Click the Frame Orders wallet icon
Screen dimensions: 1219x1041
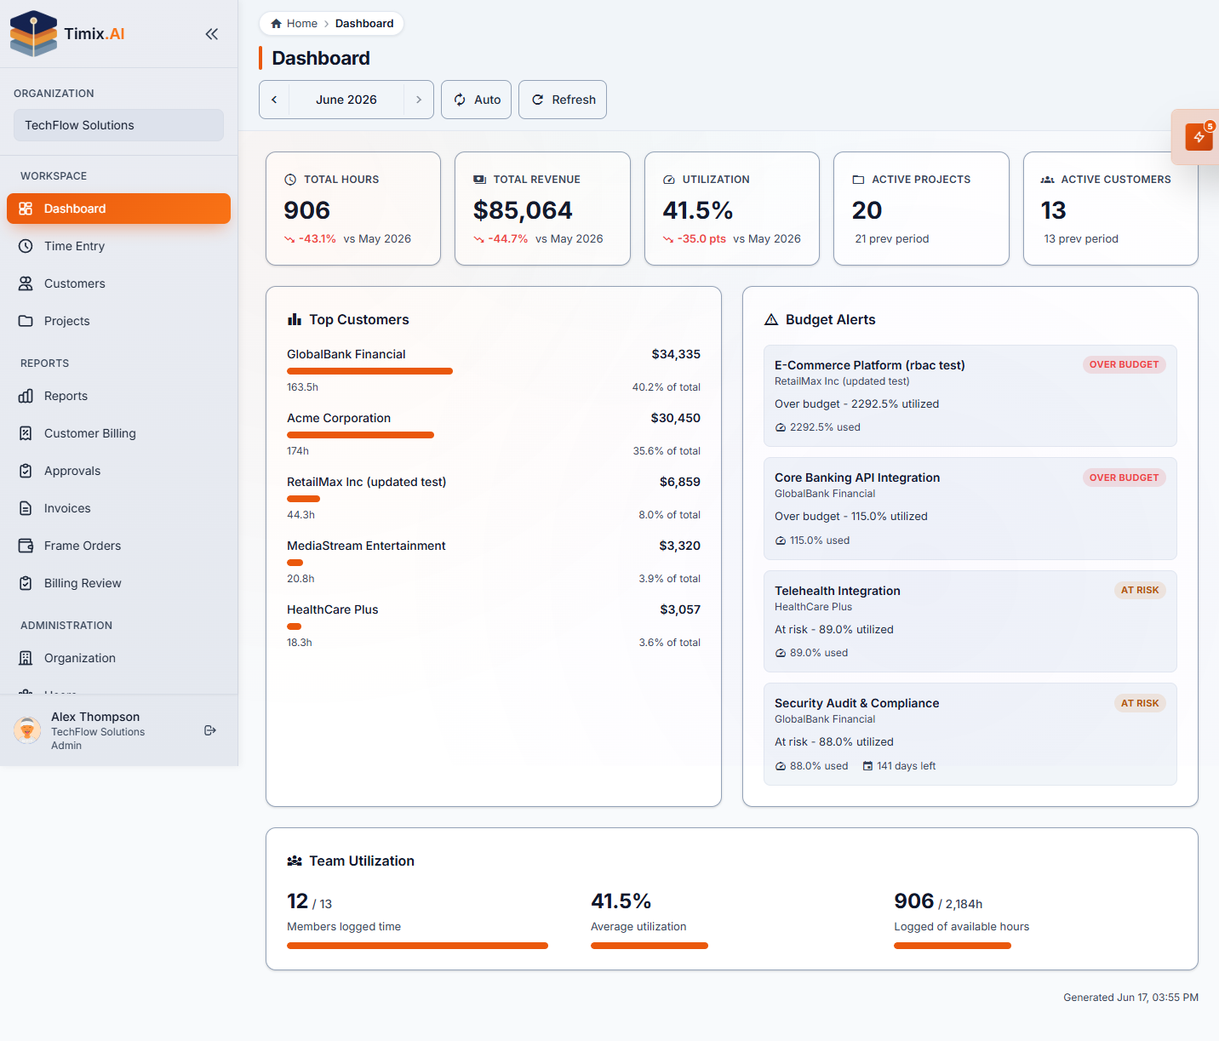(x=26, y=546)
